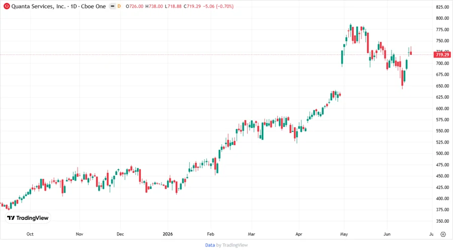
Task: Click the Feb label on time axis
Action: click(210, 234)
